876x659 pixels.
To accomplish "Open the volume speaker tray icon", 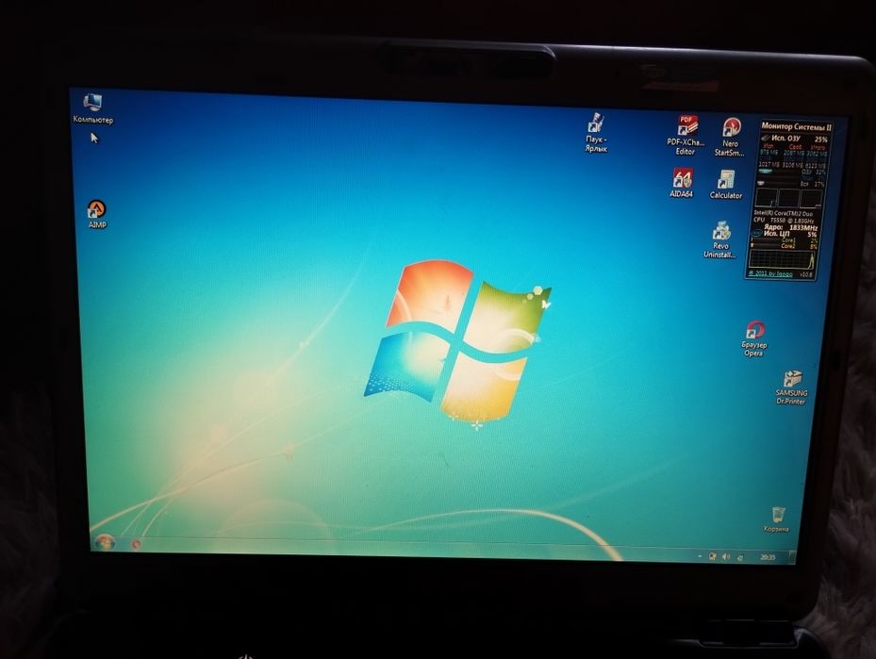I will (726, 556).
